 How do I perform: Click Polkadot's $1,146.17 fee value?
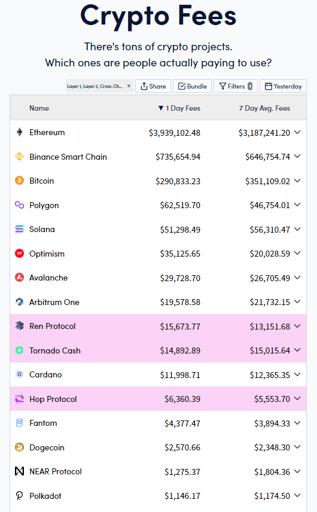[x=182, y=496]
